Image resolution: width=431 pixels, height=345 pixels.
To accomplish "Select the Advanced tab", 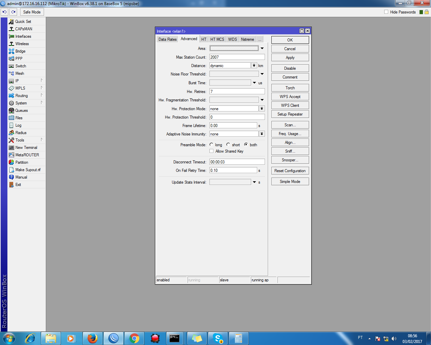I will 189,39.
